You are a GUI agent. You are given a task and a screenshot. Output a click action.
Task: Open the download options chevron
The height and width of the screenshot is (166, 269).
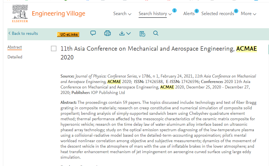[x=128, y=33]
